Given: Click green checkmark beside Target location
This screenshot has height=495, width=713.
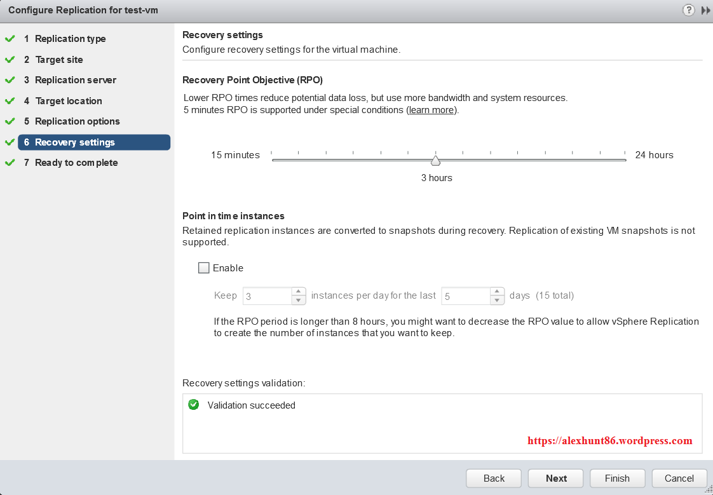Looking at the screenshot, I should [10, 101].
